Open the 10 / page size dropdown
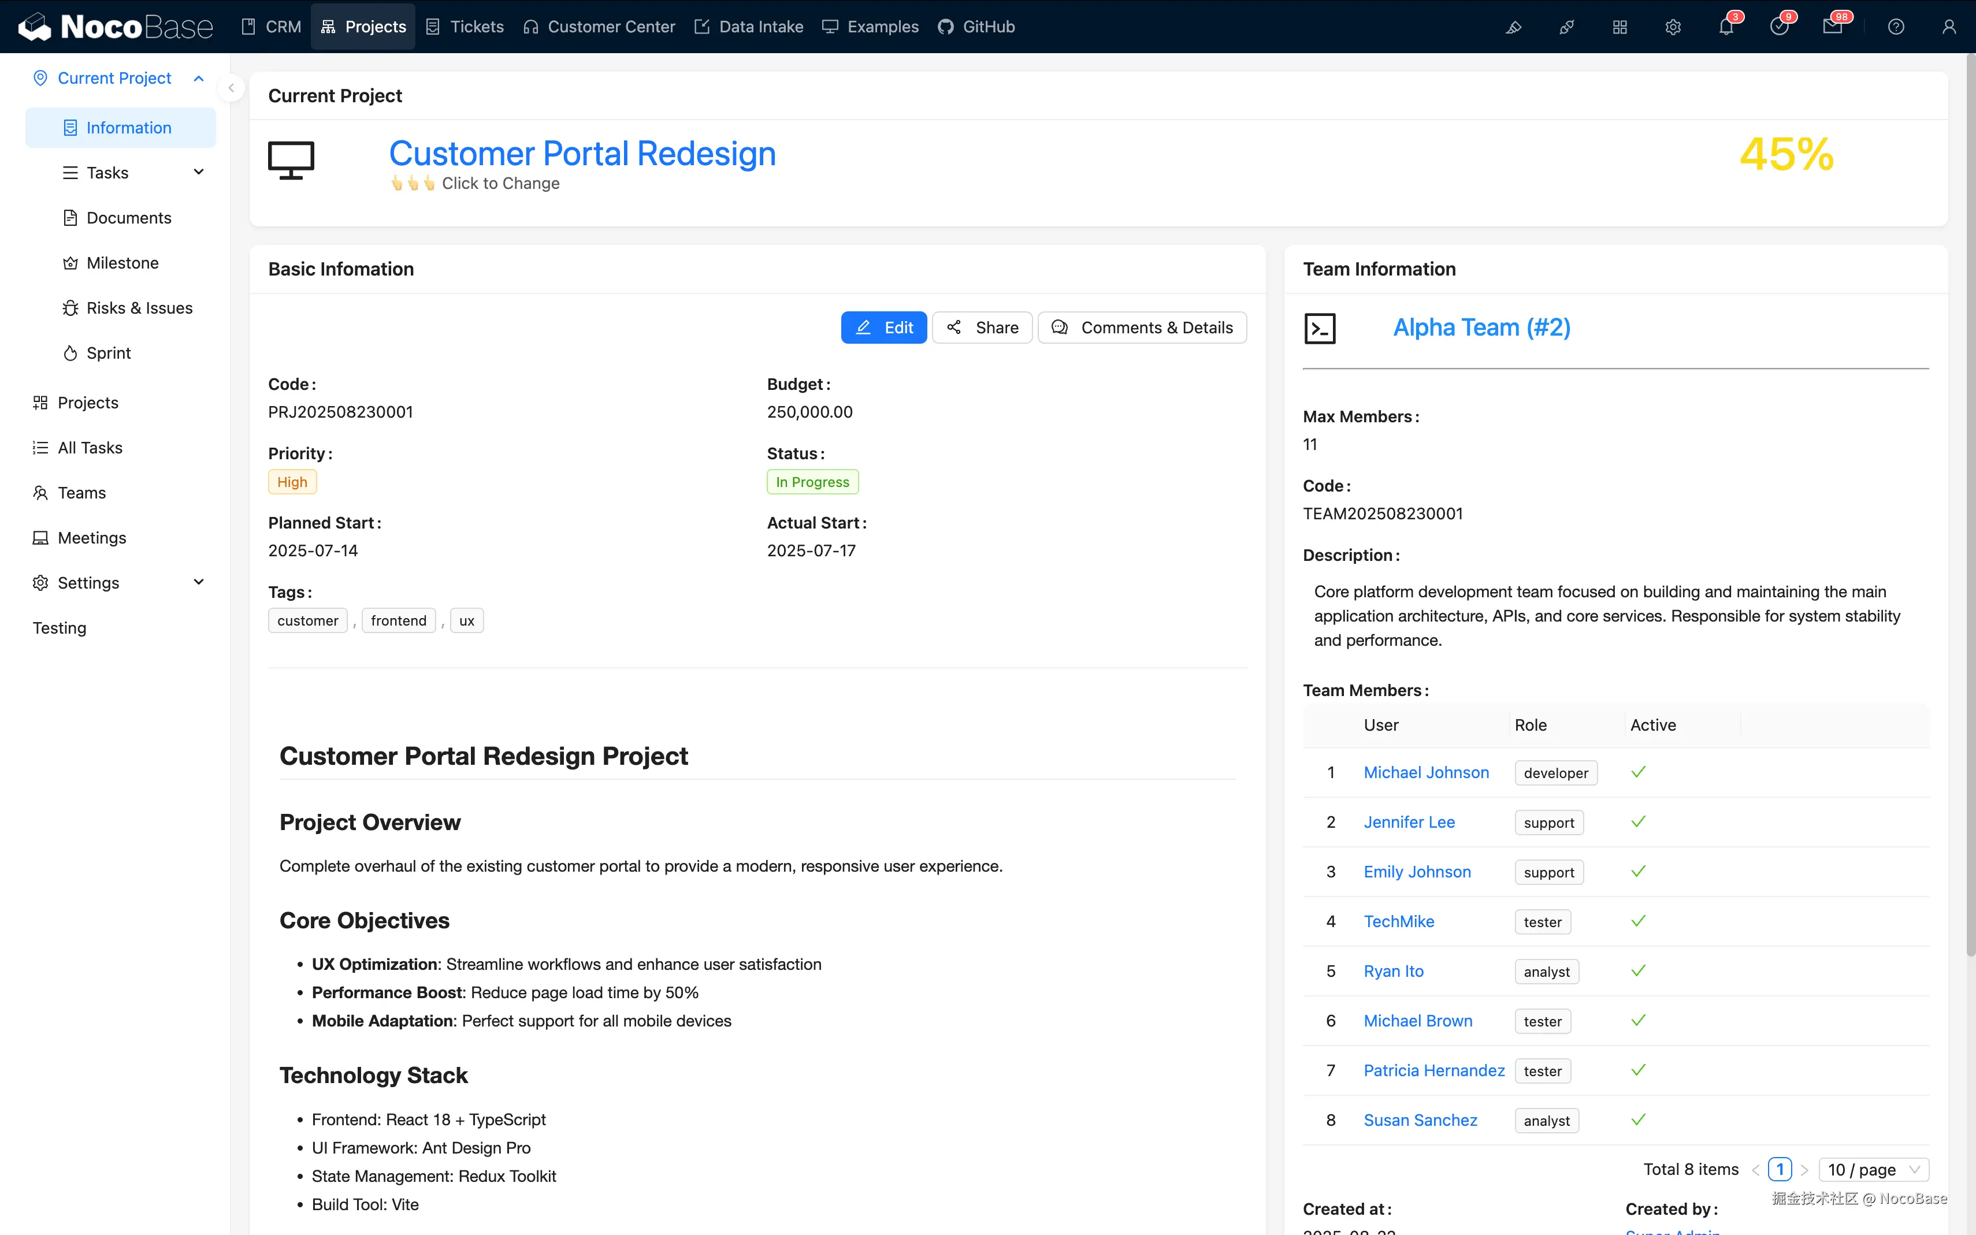This screenshot has width=1976, height=1235. point(1873,1170)
